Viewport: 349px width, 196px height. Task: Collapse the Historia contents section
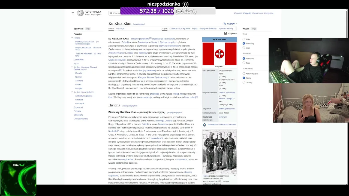[x=72, y=38]
